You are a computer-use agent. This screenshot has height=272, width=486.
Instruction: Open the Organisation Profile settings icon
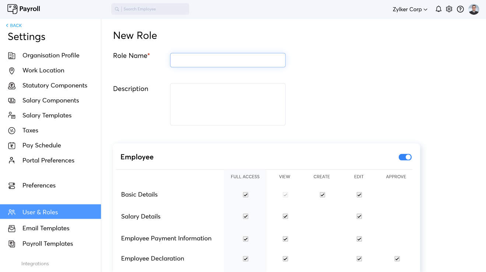point(11,55)
